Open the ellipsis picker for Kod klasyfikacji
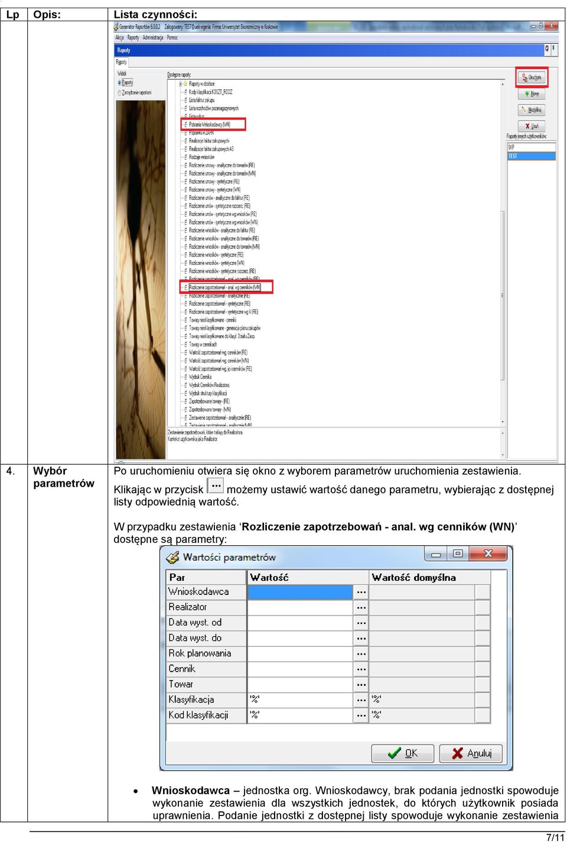The width and height of the screenshot is (567, 842). tap(361, 715)
